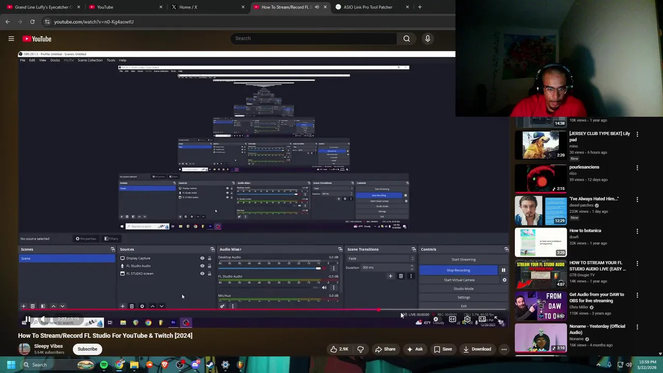
Task: Open new browser tab with plus
Action: coord(420,7)
